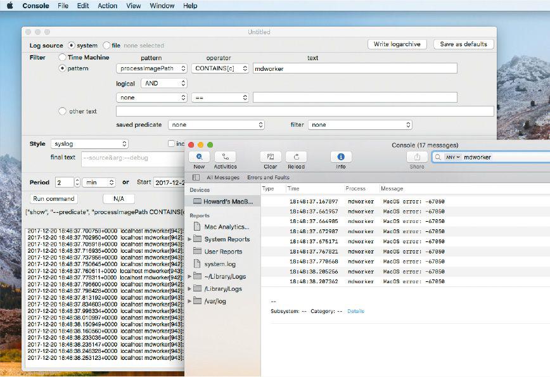
Task: Click the Clear toolbar icon
Action: 271,157
